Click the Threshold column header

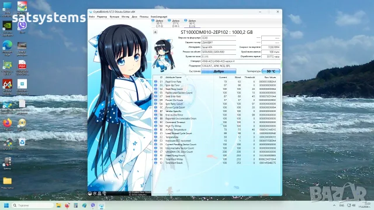[250, 78]
